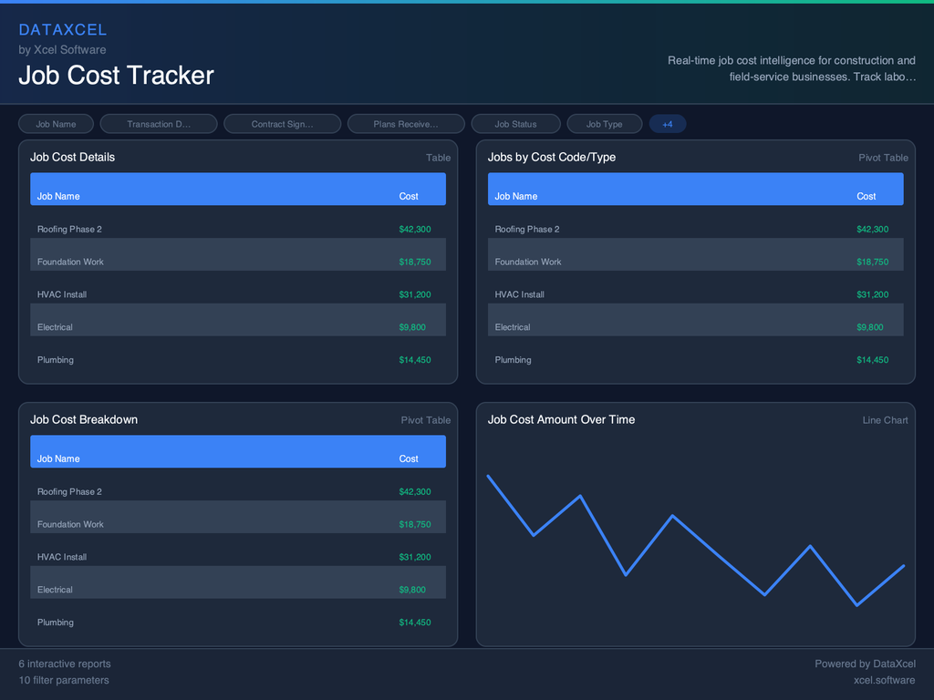This screenshot has width=934, height=700.
Task: Select the Plumbing row in Job Cost Breakdown
Action: tap(238, 623)
